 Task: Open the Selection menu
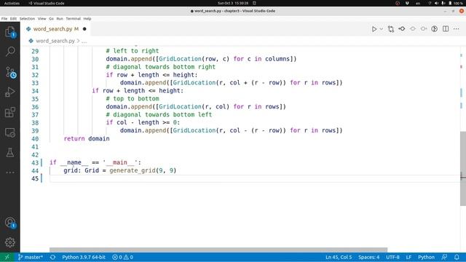point(27,18)
